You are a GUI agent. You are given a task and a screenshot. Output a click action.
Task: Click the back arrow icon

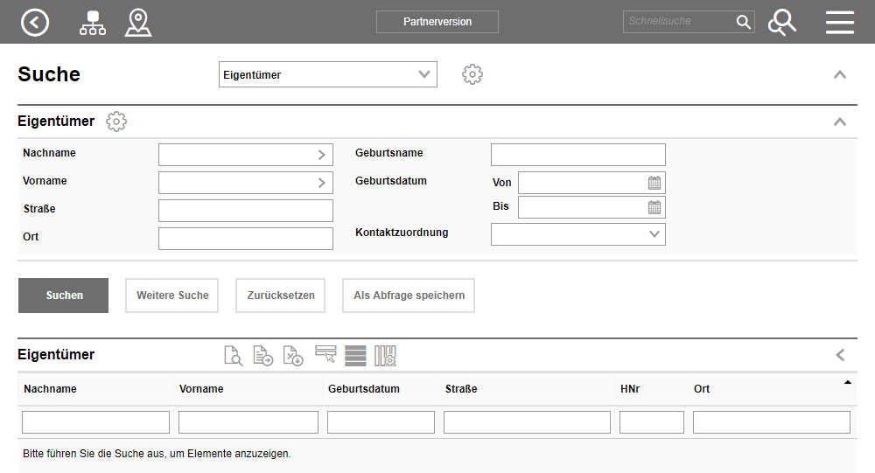click(x=35, y=22)
